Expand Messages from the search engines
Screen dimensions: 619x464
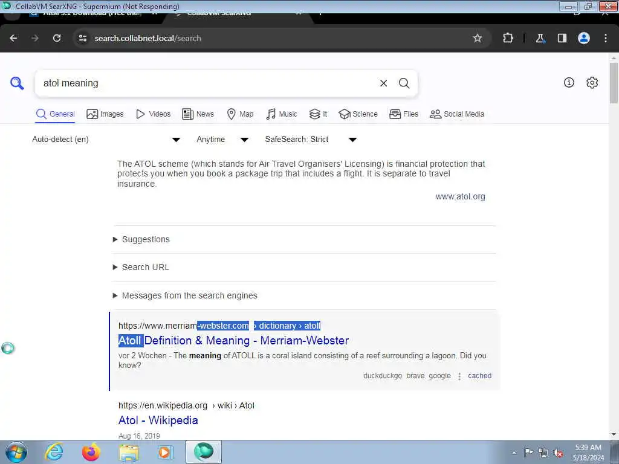[185, 295]
